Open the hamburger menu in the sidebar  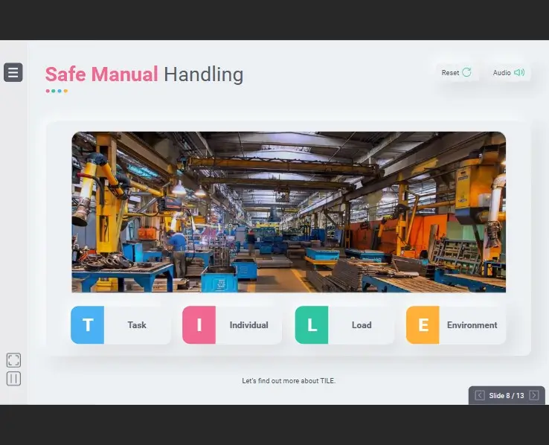(13, 72)
